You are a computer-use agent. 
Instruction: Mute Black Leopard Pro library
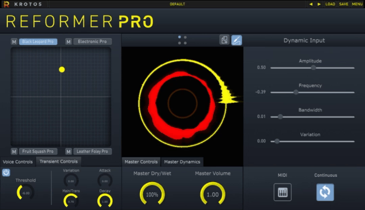14,42
